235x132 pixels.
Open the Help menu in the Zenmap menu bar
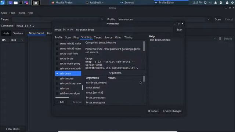tap(30, 13)
